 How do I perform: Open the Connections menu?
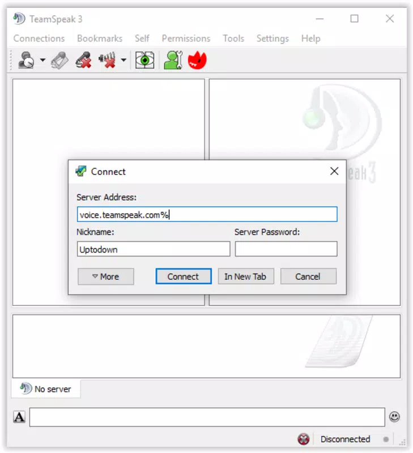39,39
